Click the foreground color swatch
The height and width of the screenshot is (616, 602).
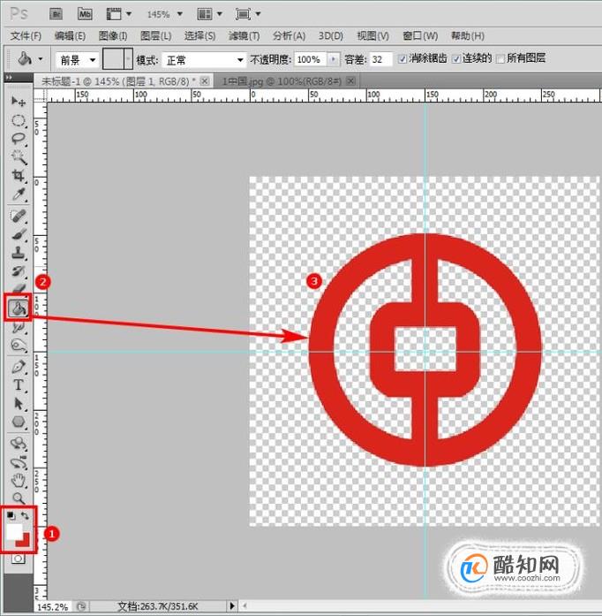(13, 532)
